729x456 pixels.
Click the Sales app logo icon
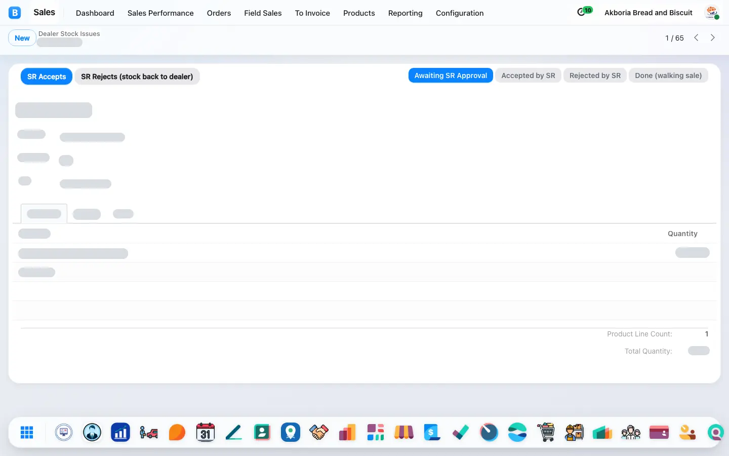tap(15, 13)
